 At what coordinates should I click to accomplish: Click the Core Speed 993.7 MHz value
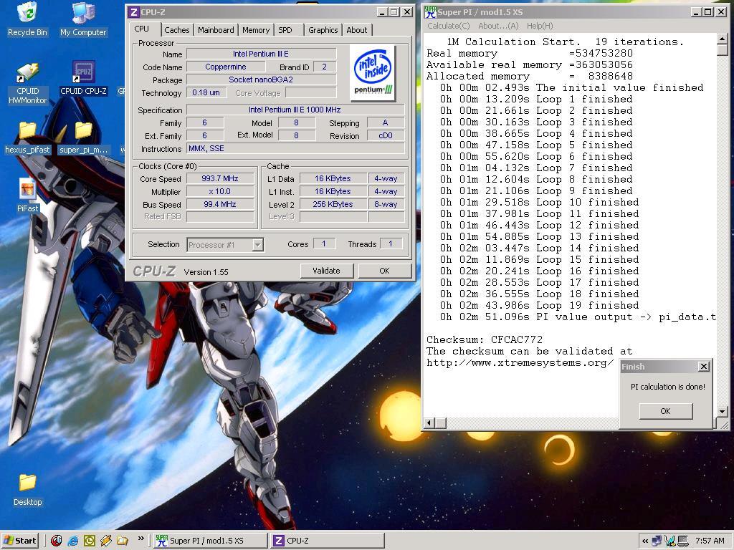coord(220,178)
